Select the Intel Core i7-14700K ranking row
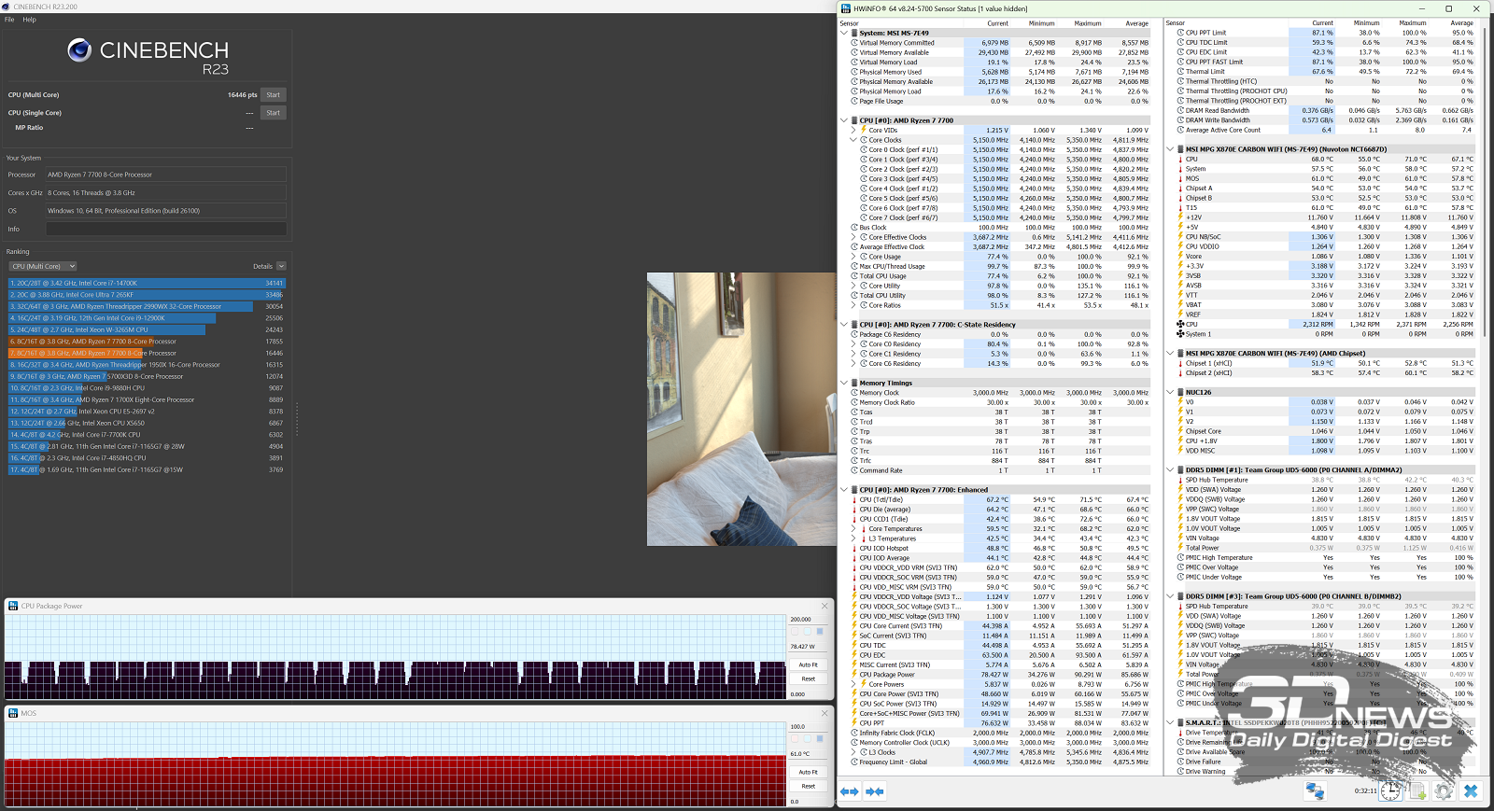This screenshot has width=1494, height=811. click(x=147, y=283)
